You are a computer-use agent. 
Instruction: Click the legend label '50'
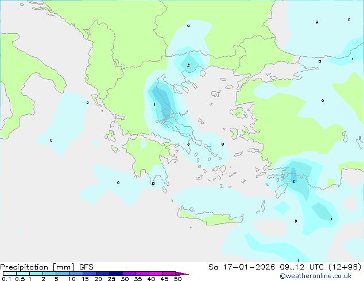[x=177, y=279]
